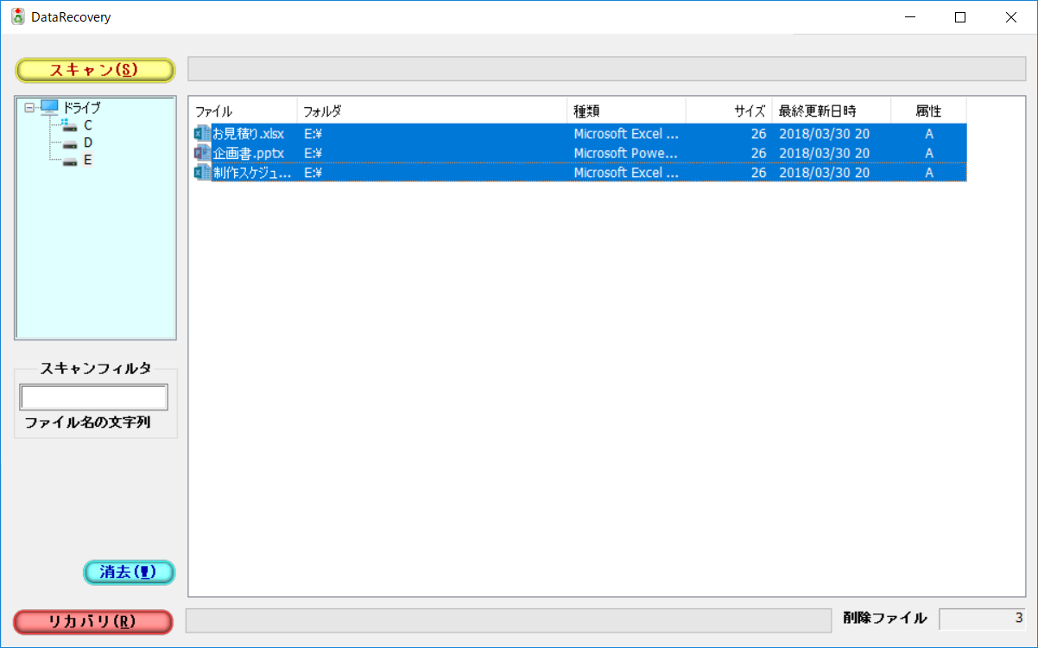Select drive D in the tree
This screenshot has width=1038, height=648.
[88, 143]
